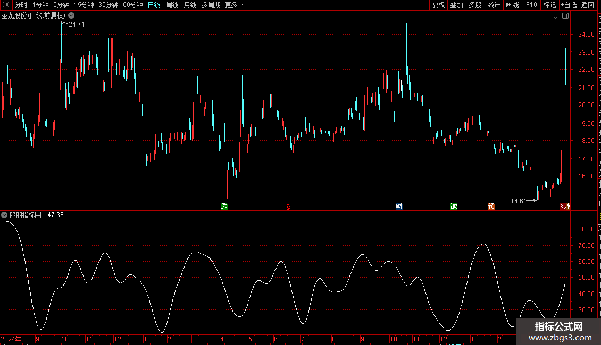The width and height of the screenshot is (601, 345).
Task: Click the green 跌 event marker icon
Action: click(224, 206)
